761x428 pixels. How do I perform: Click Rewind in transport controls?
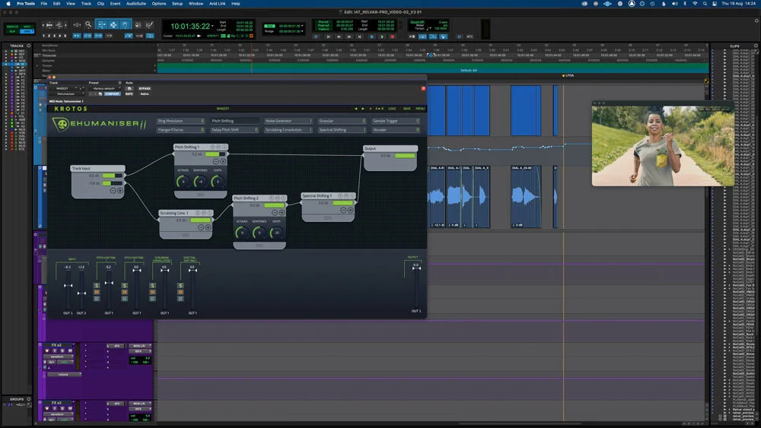339,36
